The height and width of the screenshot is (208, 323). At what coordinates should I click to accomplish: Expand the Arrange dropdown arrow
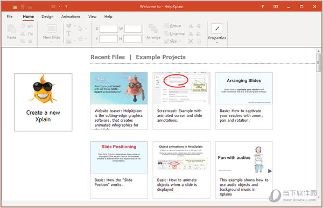(x=153, y=42)
